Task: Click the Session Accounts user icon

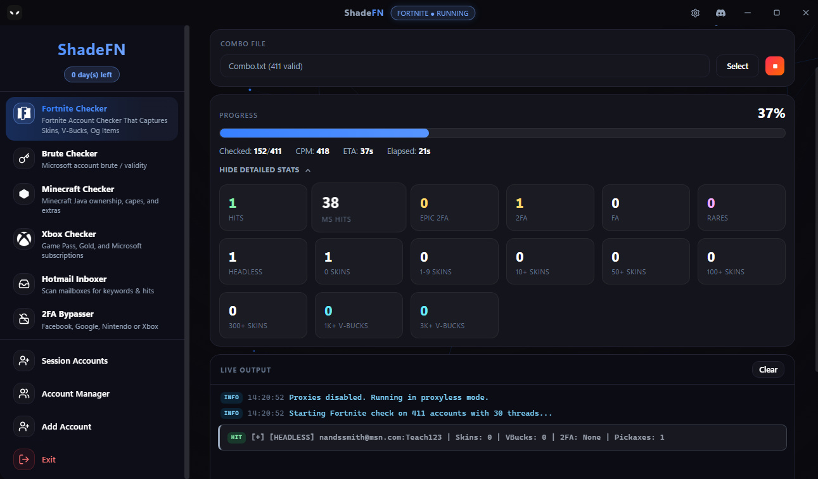Action: tap(24, 361)
